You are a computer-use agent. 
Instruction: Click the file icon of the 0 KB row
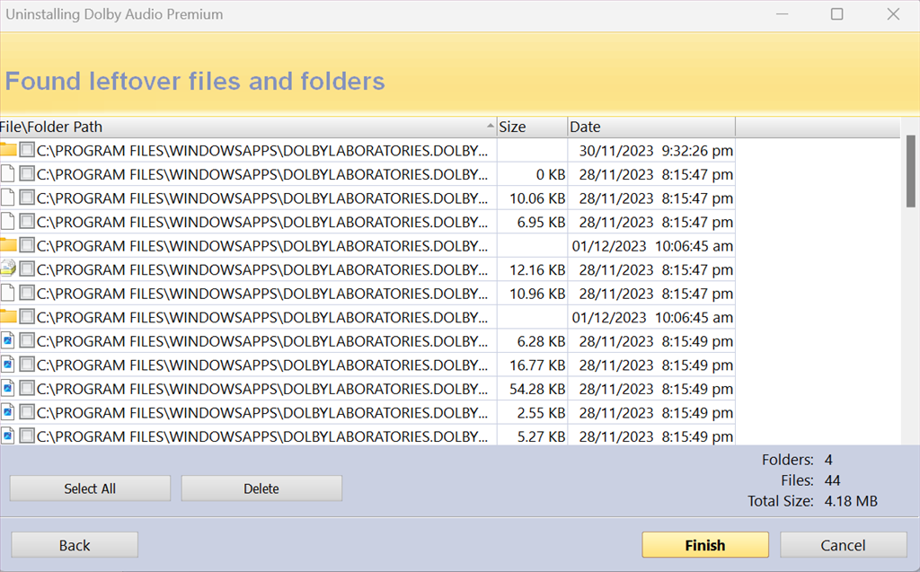click(x=7, y=173)
